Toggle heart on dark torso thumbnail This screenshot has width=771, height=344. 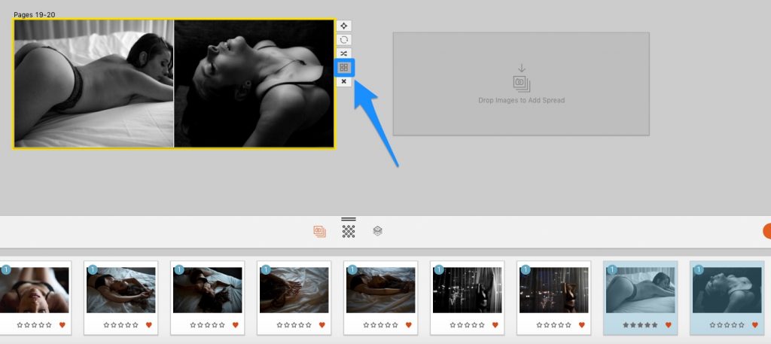tap(409, 325)
